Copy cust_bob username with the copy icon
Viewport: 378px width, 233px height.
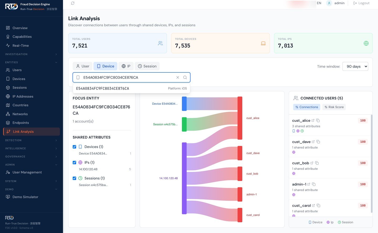(317, 163)
